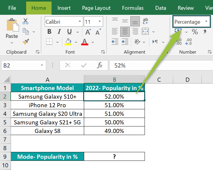Open the Clipboard dialog launcher
213x170 pixels.
pos(38,52)
